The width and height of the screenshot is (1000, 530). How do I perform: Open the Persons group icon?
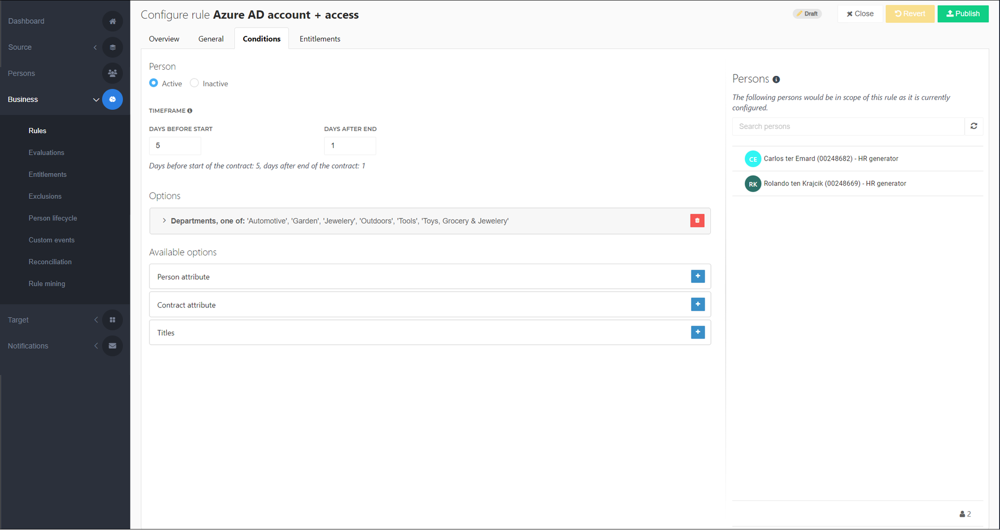coord(113,73)
